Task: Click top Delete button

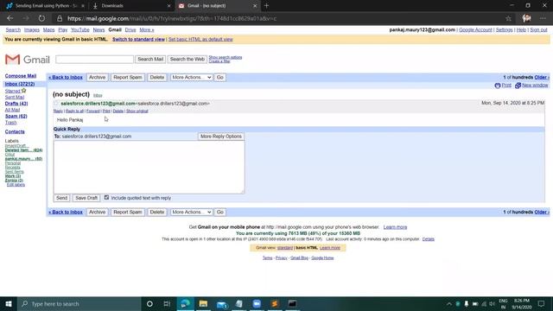Action: [157, 77]
